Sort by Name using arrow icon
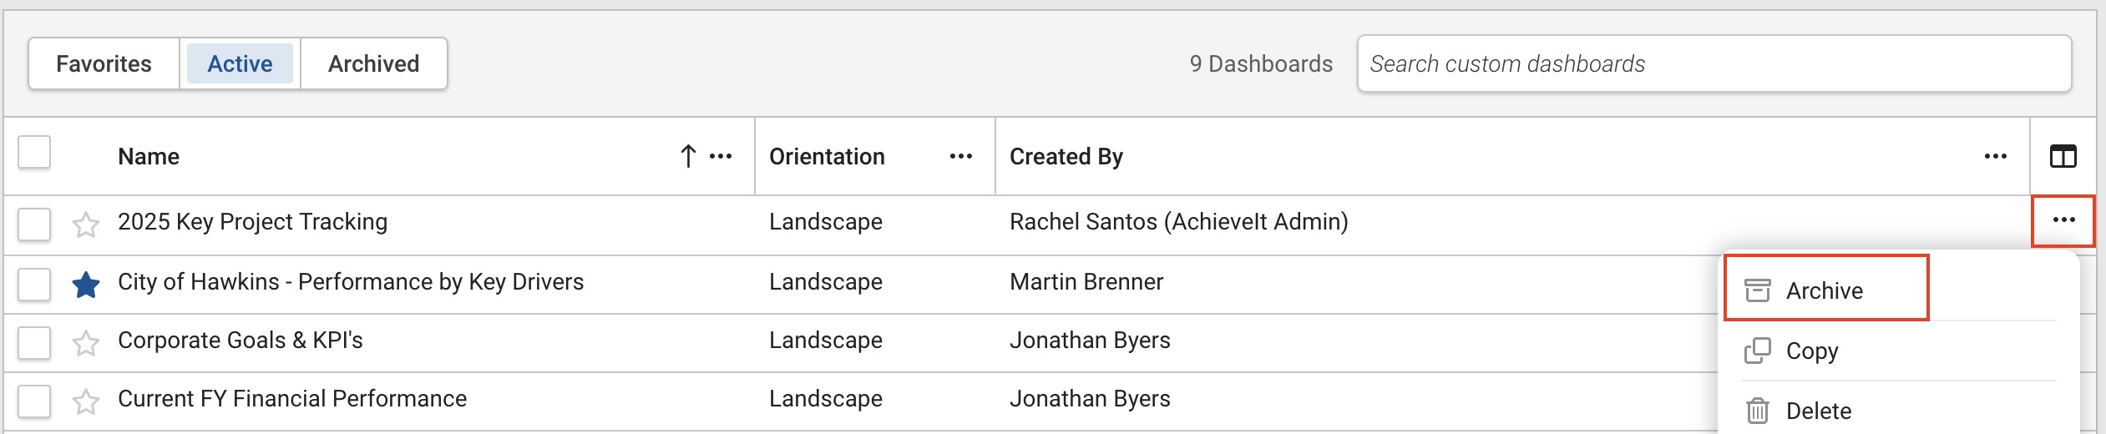This screenshot has width=2106, height=434. click(x=687, y=156)
